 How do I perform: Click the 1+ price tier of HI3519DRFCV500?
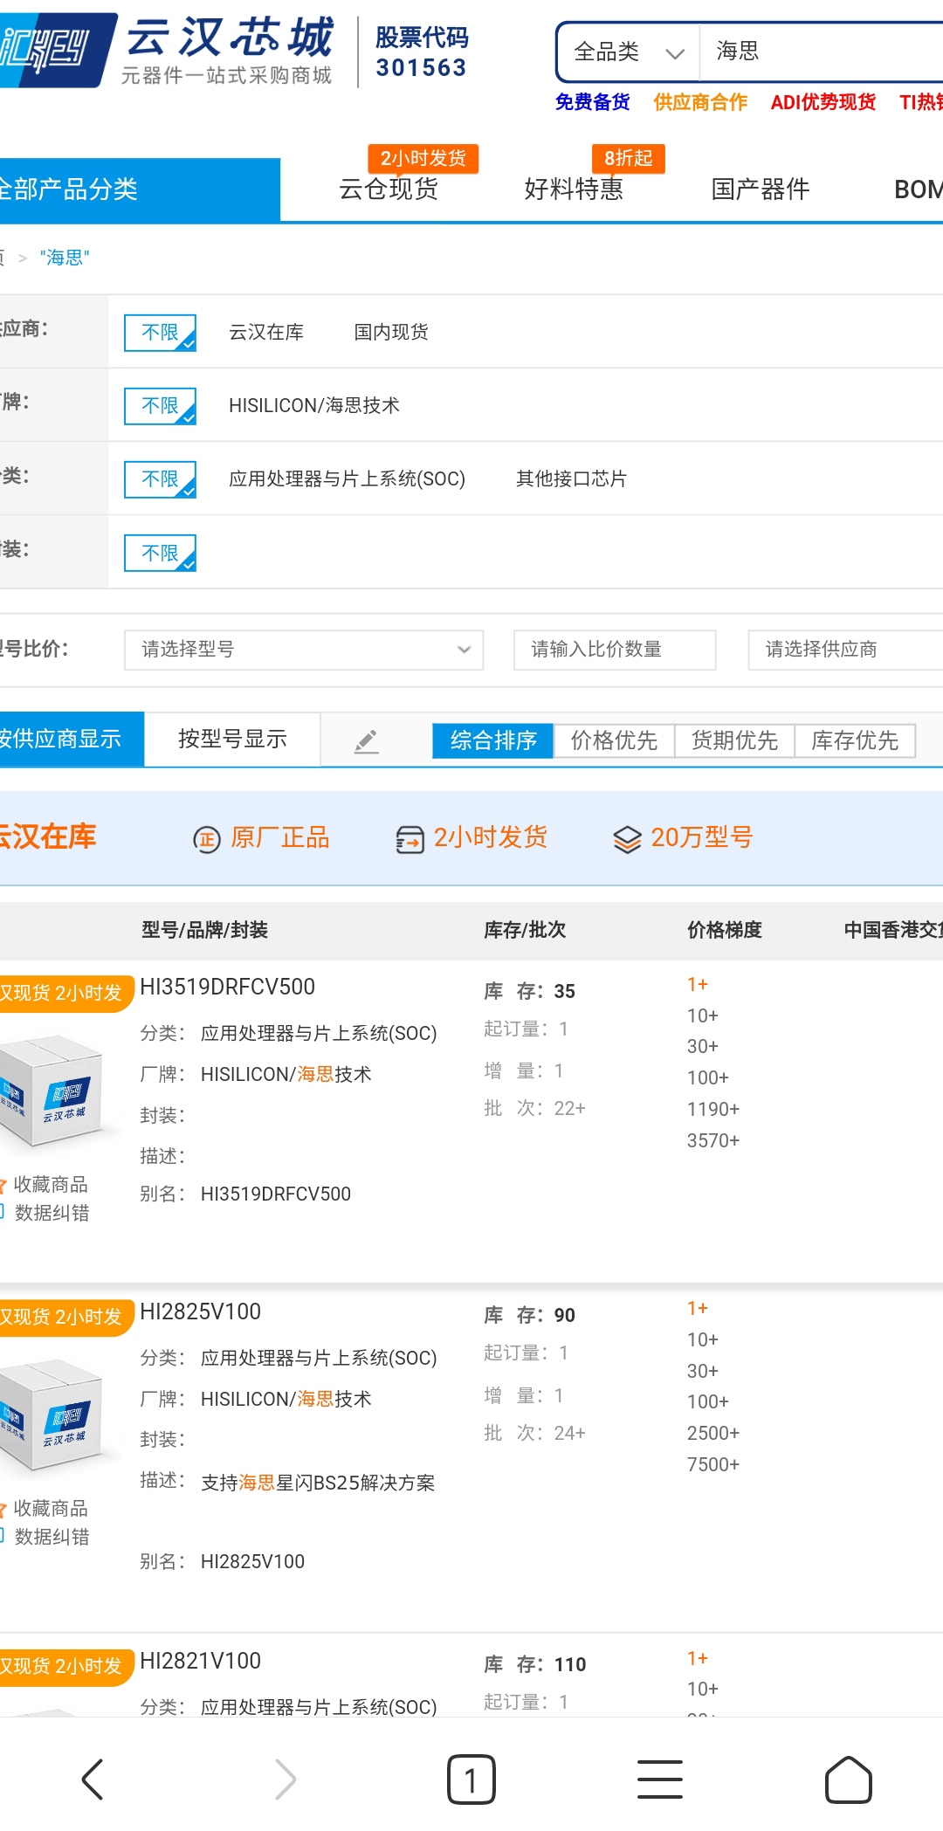pos(698,985)
